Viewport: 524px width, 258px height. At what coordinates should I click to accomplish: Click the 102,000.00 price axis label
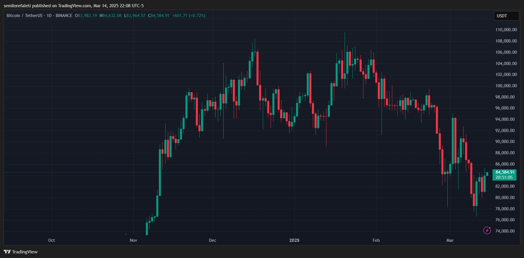[x=506, y=75]
